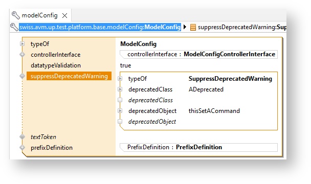Select the modelConfig editor tab
311x184 pixels.
(x=40, y=15)
